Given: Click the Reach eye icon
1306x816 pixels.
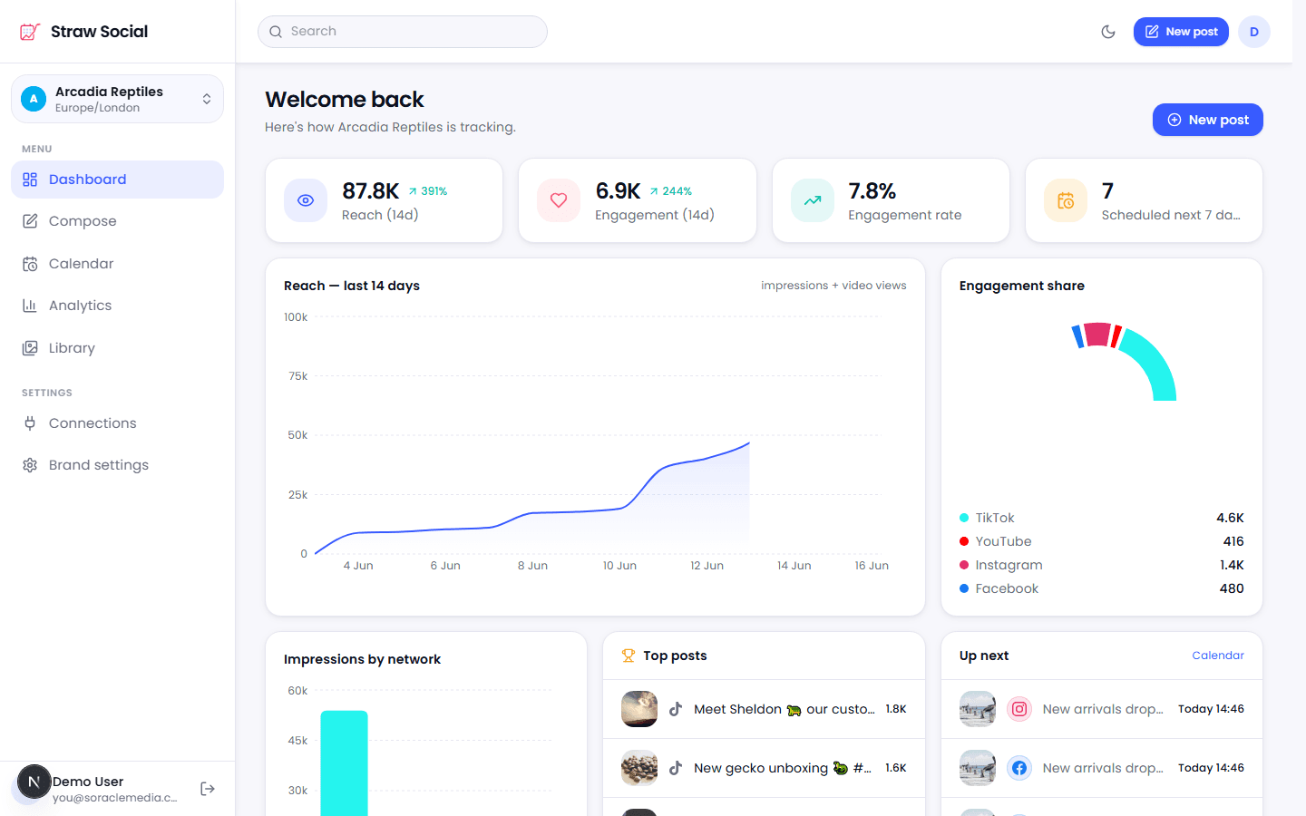Looking at the screenshot, I should pos(306,200).
